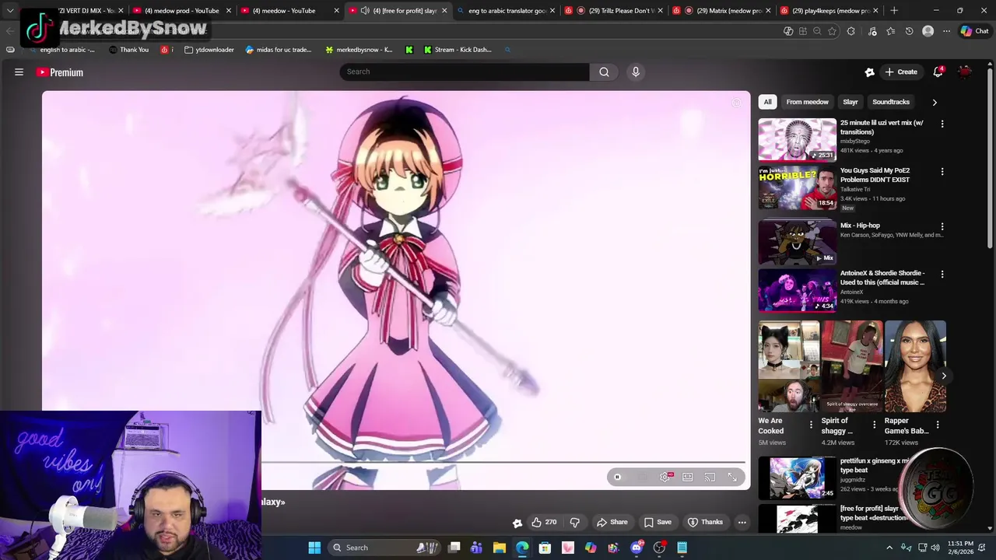Open a new browser tab
Viewport: 996px width, 560px height.
894,11
